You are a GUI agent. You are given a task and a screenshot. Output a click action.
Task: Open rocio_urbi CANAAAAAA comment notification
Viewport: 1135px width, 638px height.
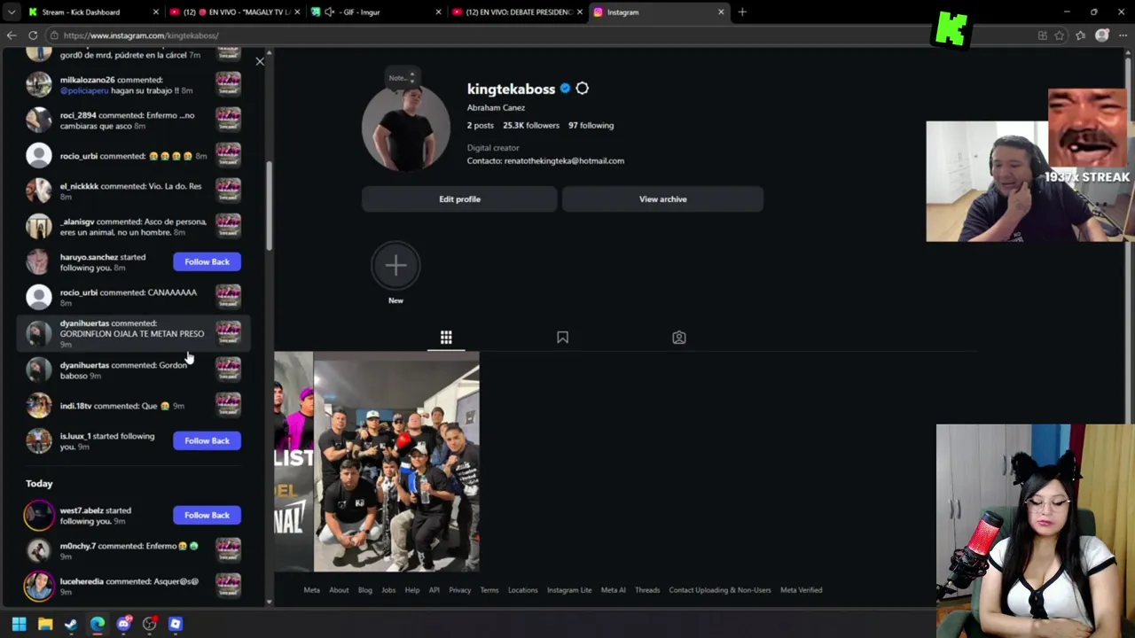[x=133, y=297]
